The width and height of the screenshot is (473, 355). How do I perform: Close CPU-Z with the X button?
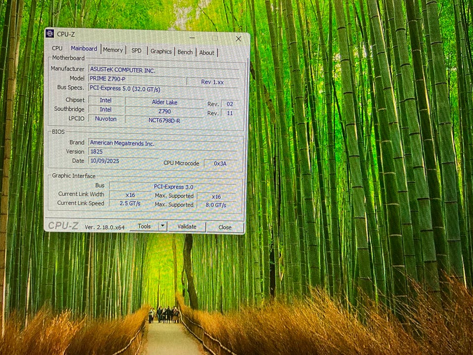238,38
